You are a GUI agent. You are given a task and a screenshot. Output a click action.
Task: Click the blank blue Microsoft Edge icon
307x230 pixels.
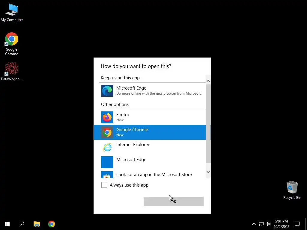point(107,162)
